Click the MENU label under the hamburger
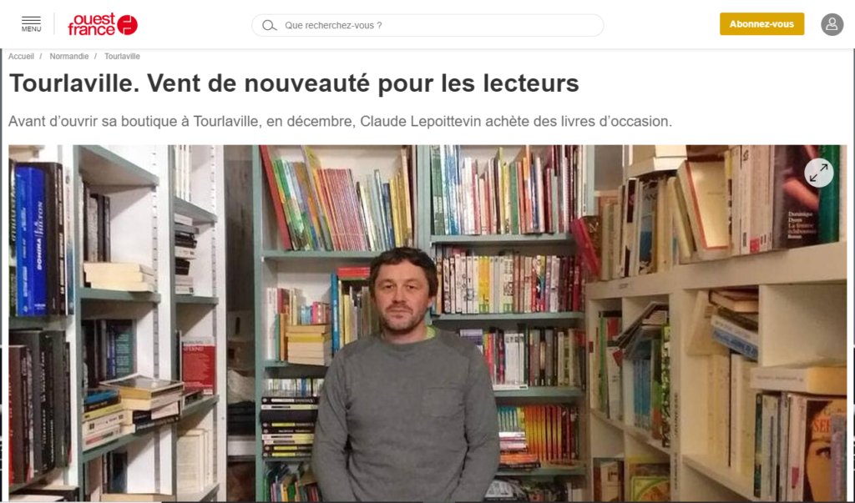855x503 pixels. tap(31, 29)
